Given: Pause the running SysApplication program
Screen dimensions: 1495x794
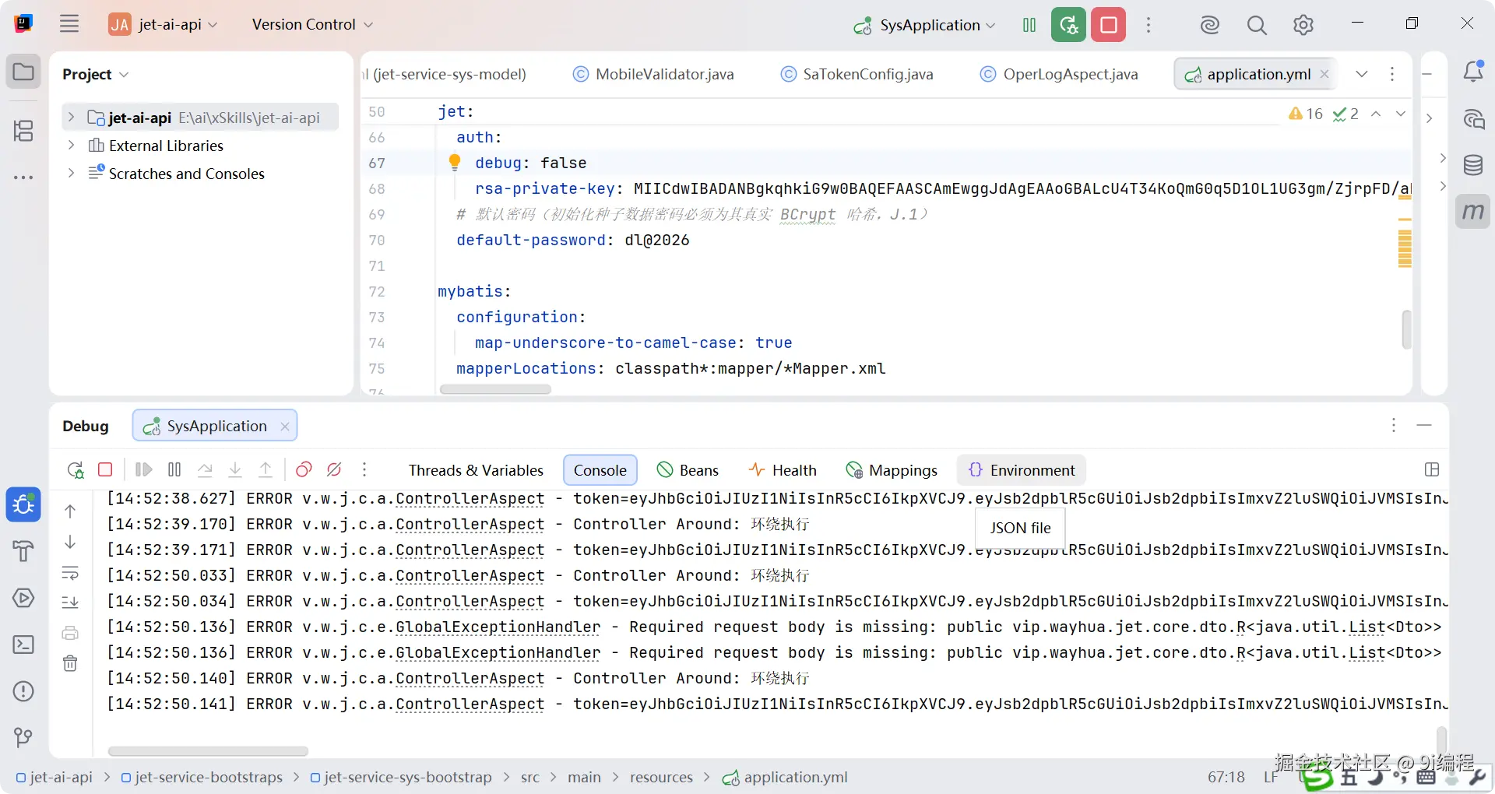Looking at the screenshot, I should click(x=1029, y=25).
